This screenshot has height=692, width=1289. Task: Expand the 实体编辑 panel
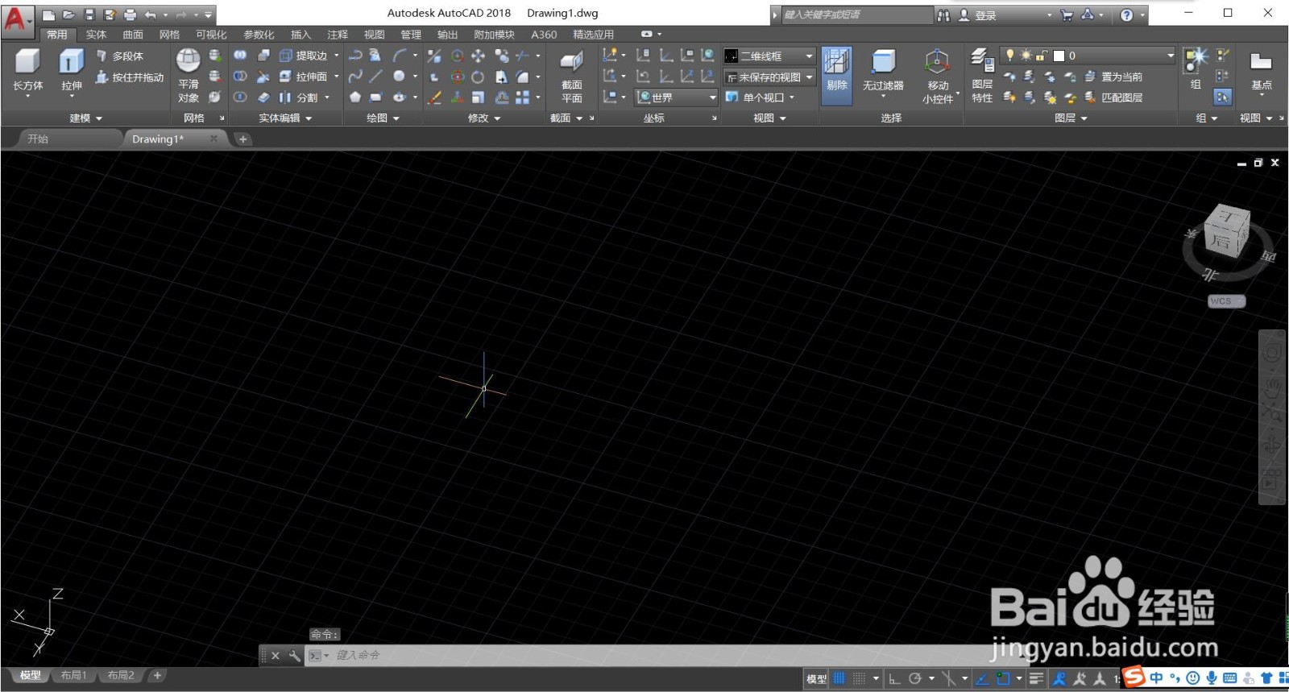point(285,118)
